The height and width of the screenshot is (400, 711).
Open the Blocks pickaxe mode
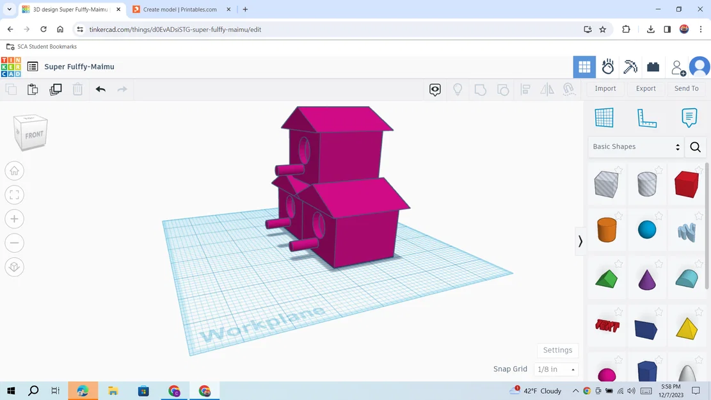tap(630, 67)
